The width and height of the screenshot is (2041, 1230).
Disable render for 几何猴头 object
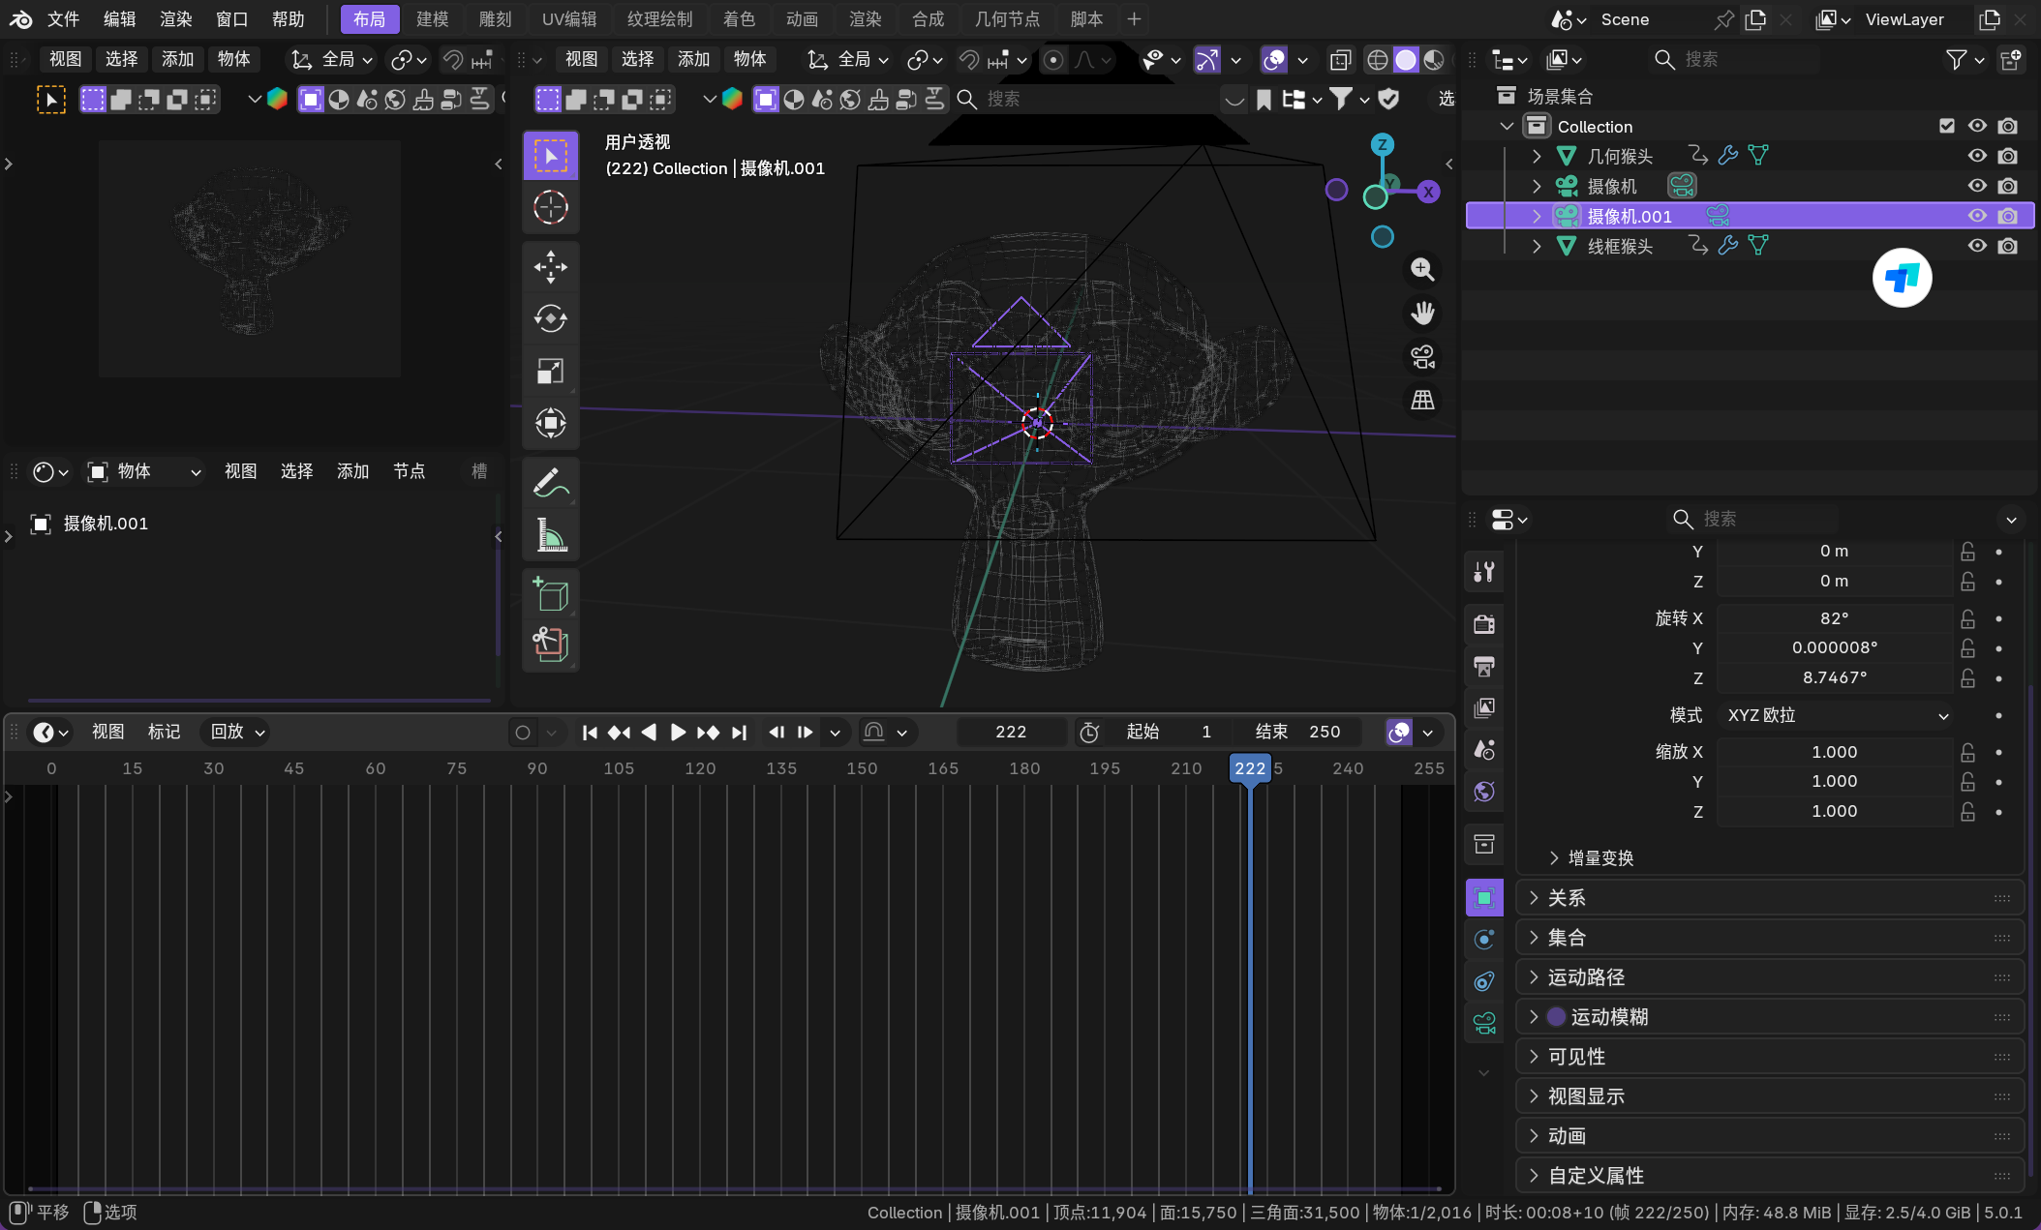2008,156
